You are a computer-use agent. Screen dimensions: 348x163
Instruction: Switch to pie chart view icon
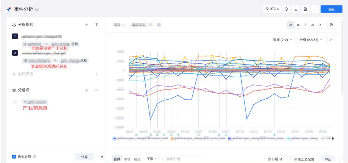point(320,25)
